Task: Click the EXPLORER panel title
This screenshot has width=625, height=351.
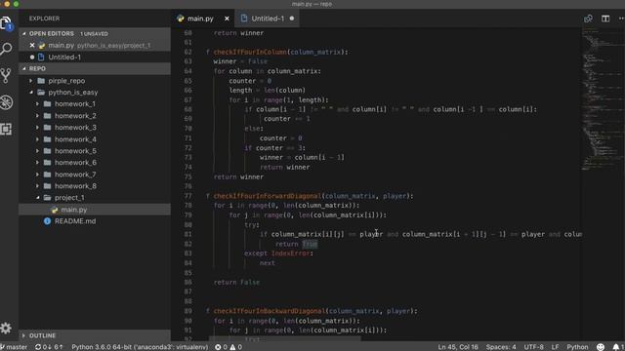Action: pos(44,19)
